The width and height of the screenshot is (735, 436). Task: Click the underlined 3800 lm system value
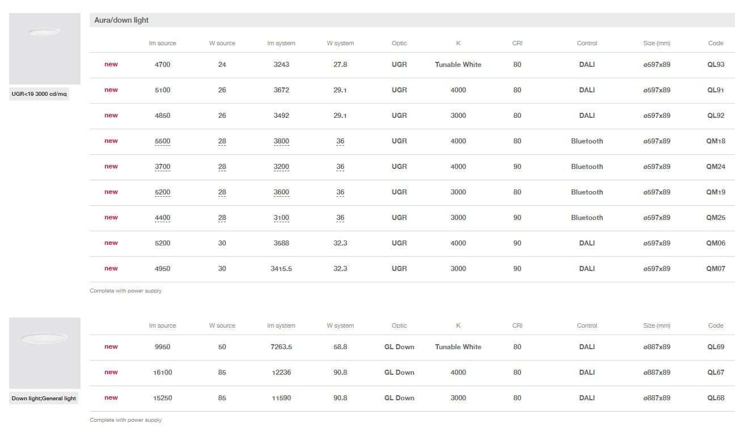point(281,141)
